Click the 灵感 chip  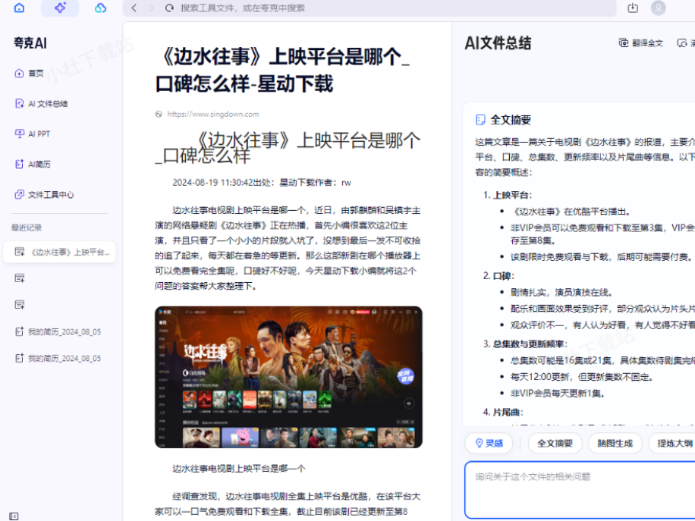click(489, 443)
